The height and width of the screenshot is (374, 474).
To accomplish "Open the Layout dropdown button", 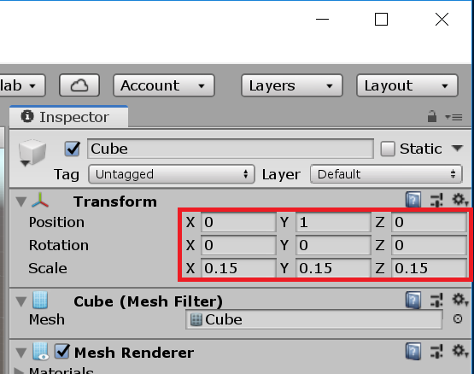I will pos(407,85).
